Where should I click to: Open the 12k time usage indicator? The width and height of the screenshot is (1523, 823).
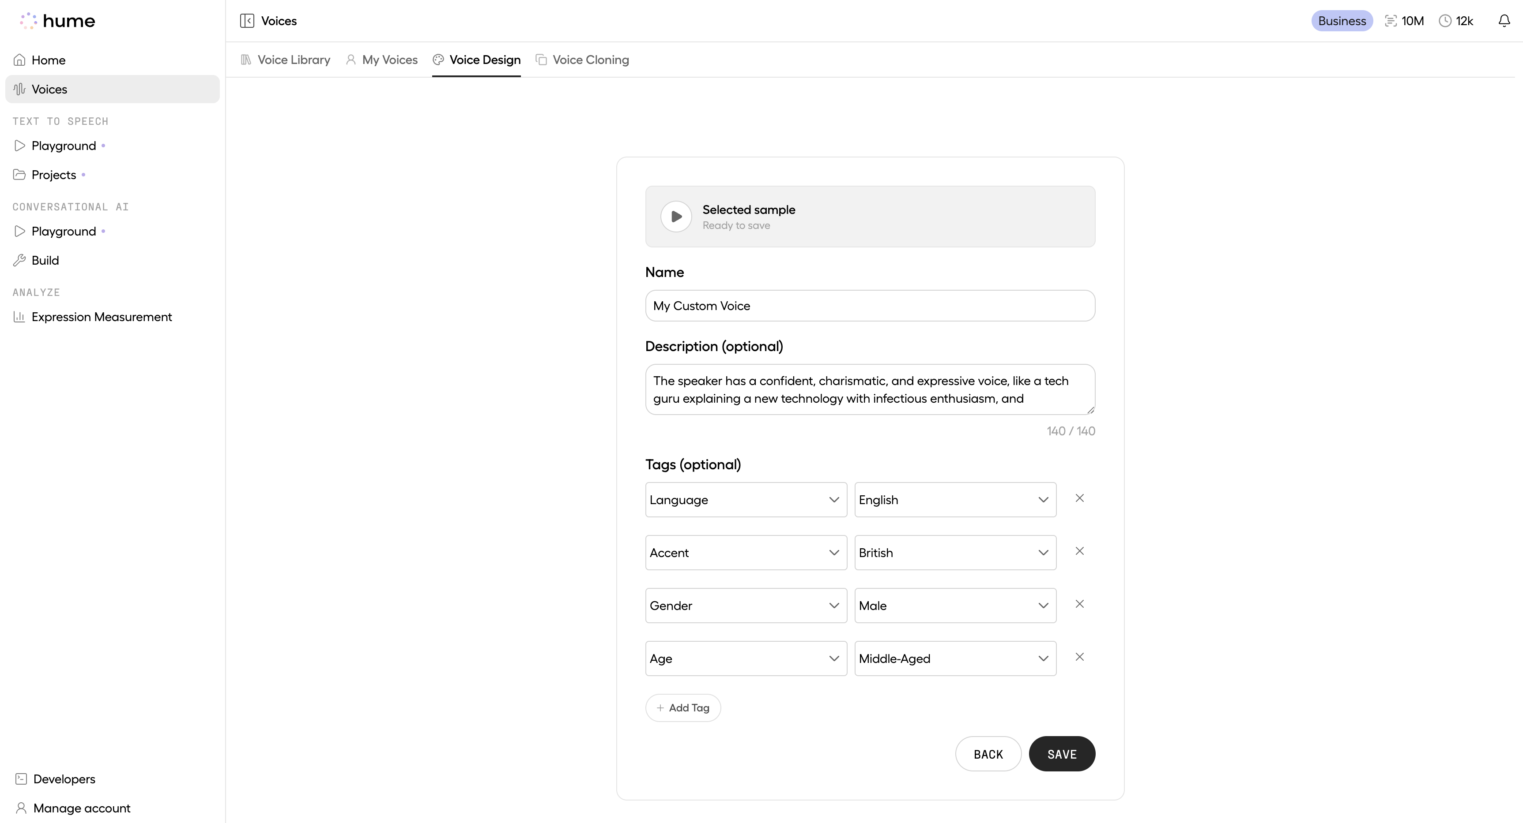pos(1455,21)
